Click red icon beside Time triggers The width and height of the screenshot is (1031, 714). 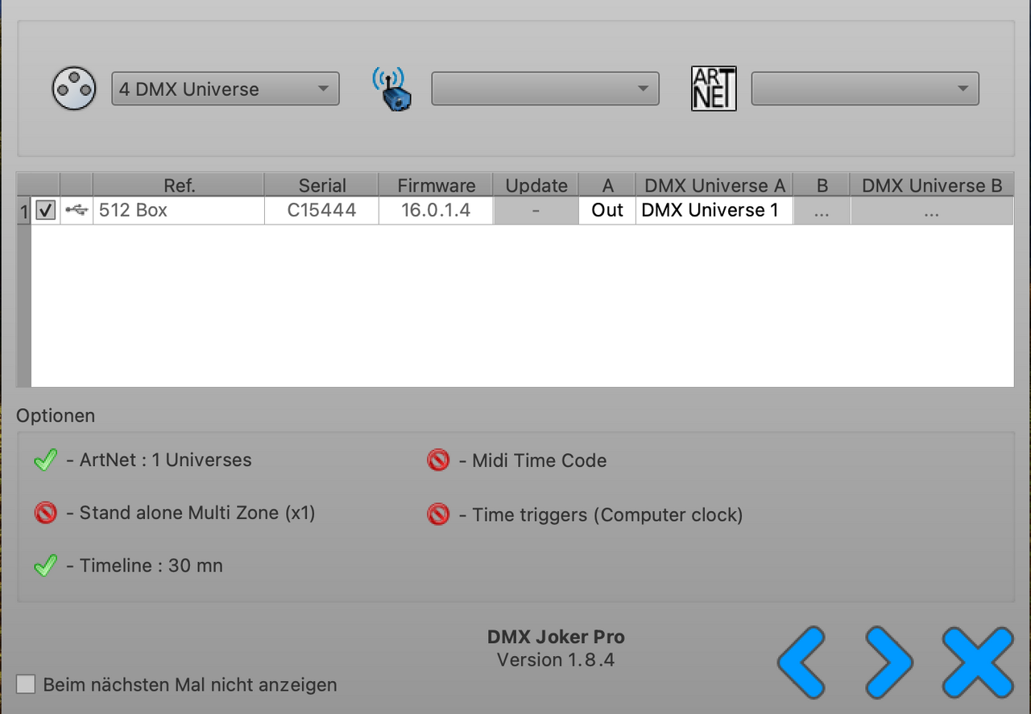click(x=438, y=514)
